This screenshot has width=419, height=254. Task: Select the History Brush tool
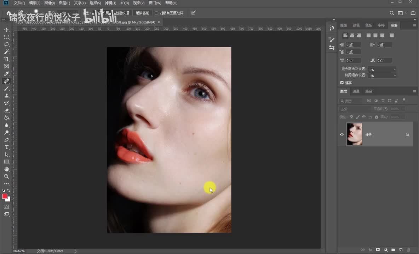6,103
